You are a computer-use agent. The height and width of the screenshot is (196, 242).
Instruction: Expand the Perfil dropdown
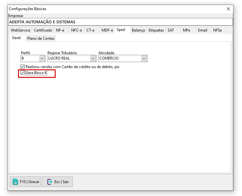pos(42,58)
